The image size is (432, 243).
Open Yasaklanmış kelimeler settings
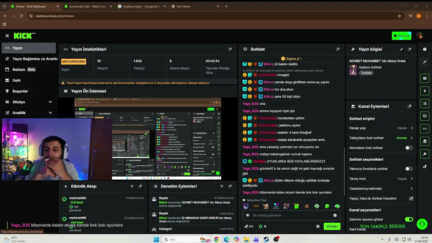(x=381, y=189)
